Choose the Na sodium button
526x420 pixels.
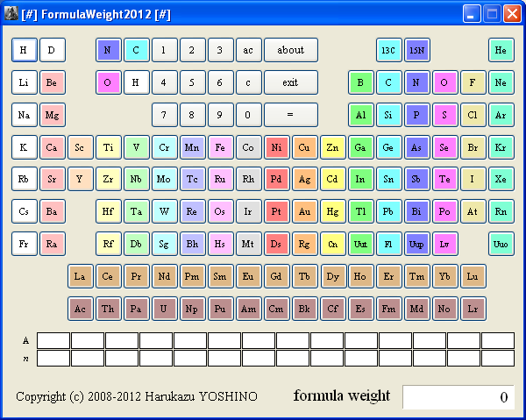point(25,115)
